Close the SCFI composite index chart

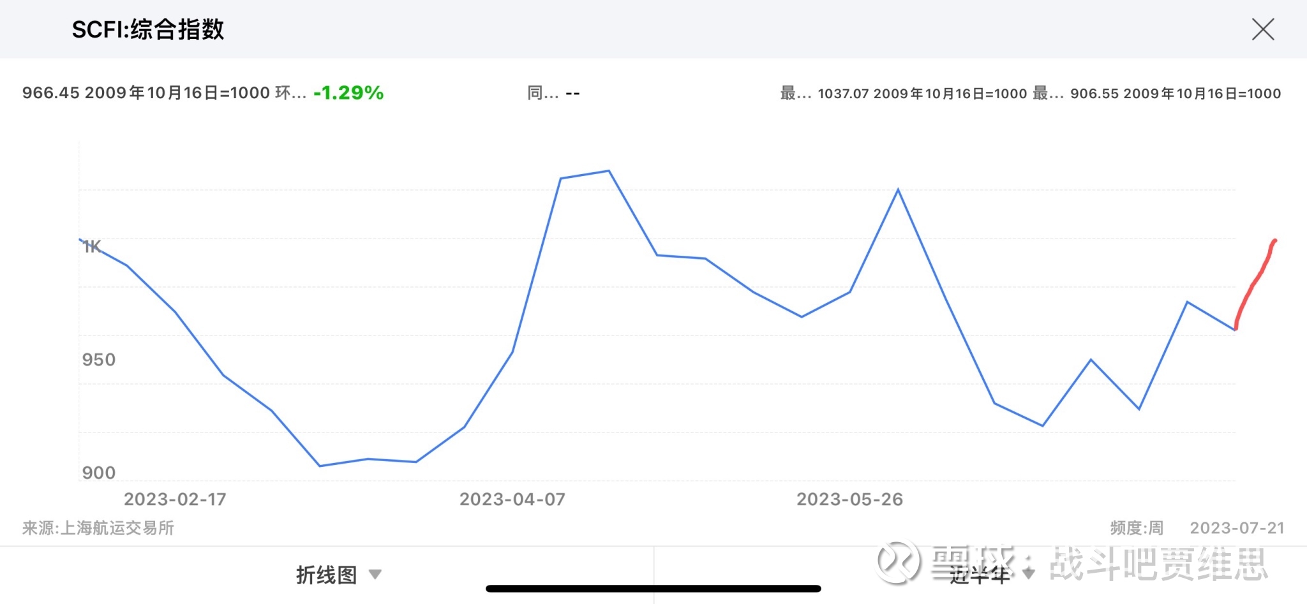tap(1262, 29)
